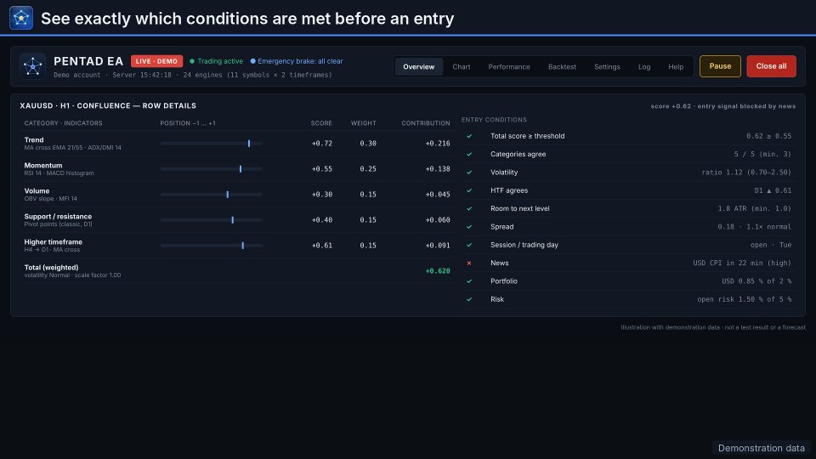Click the red Close all button
This screenshot has height=459, width=816.
(x=771, y=66)
